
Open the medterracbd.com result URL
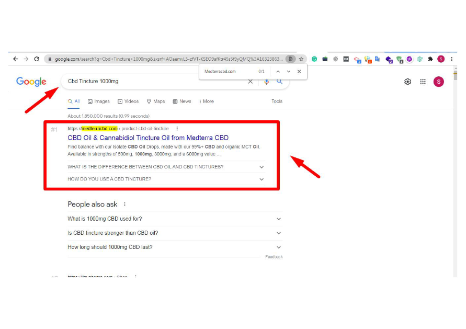[x=118, y=129]
